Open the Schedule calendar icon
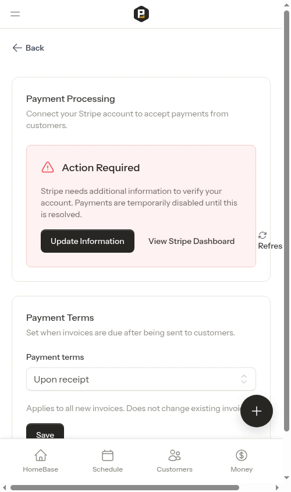 108,455
